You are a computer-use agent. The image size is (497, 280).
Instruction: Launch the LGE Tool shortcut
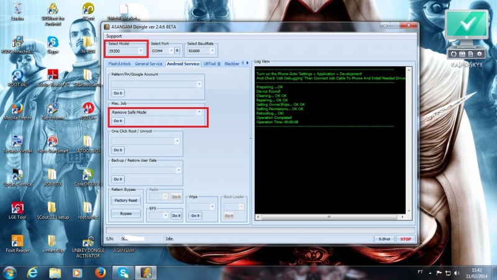[x=17, y=211]
